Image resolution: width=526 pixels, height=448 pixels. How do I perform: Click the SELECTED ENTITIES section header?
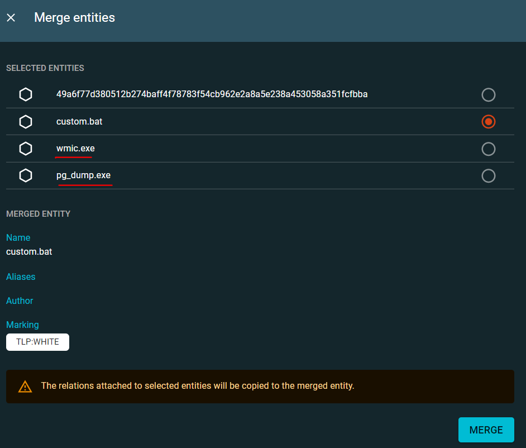click(45, 68)
